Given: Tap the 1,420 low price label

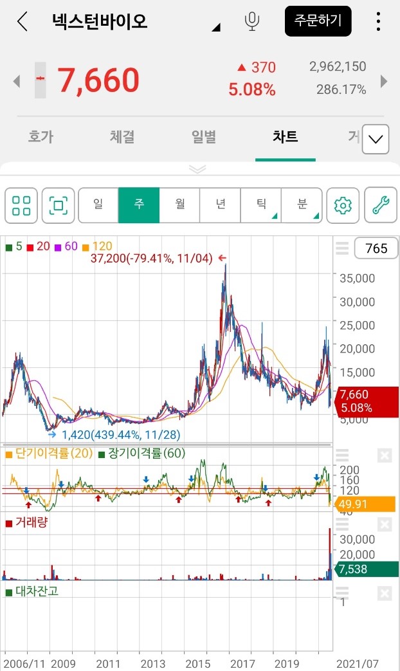Looking at the screenshot, I should [121, 435].
